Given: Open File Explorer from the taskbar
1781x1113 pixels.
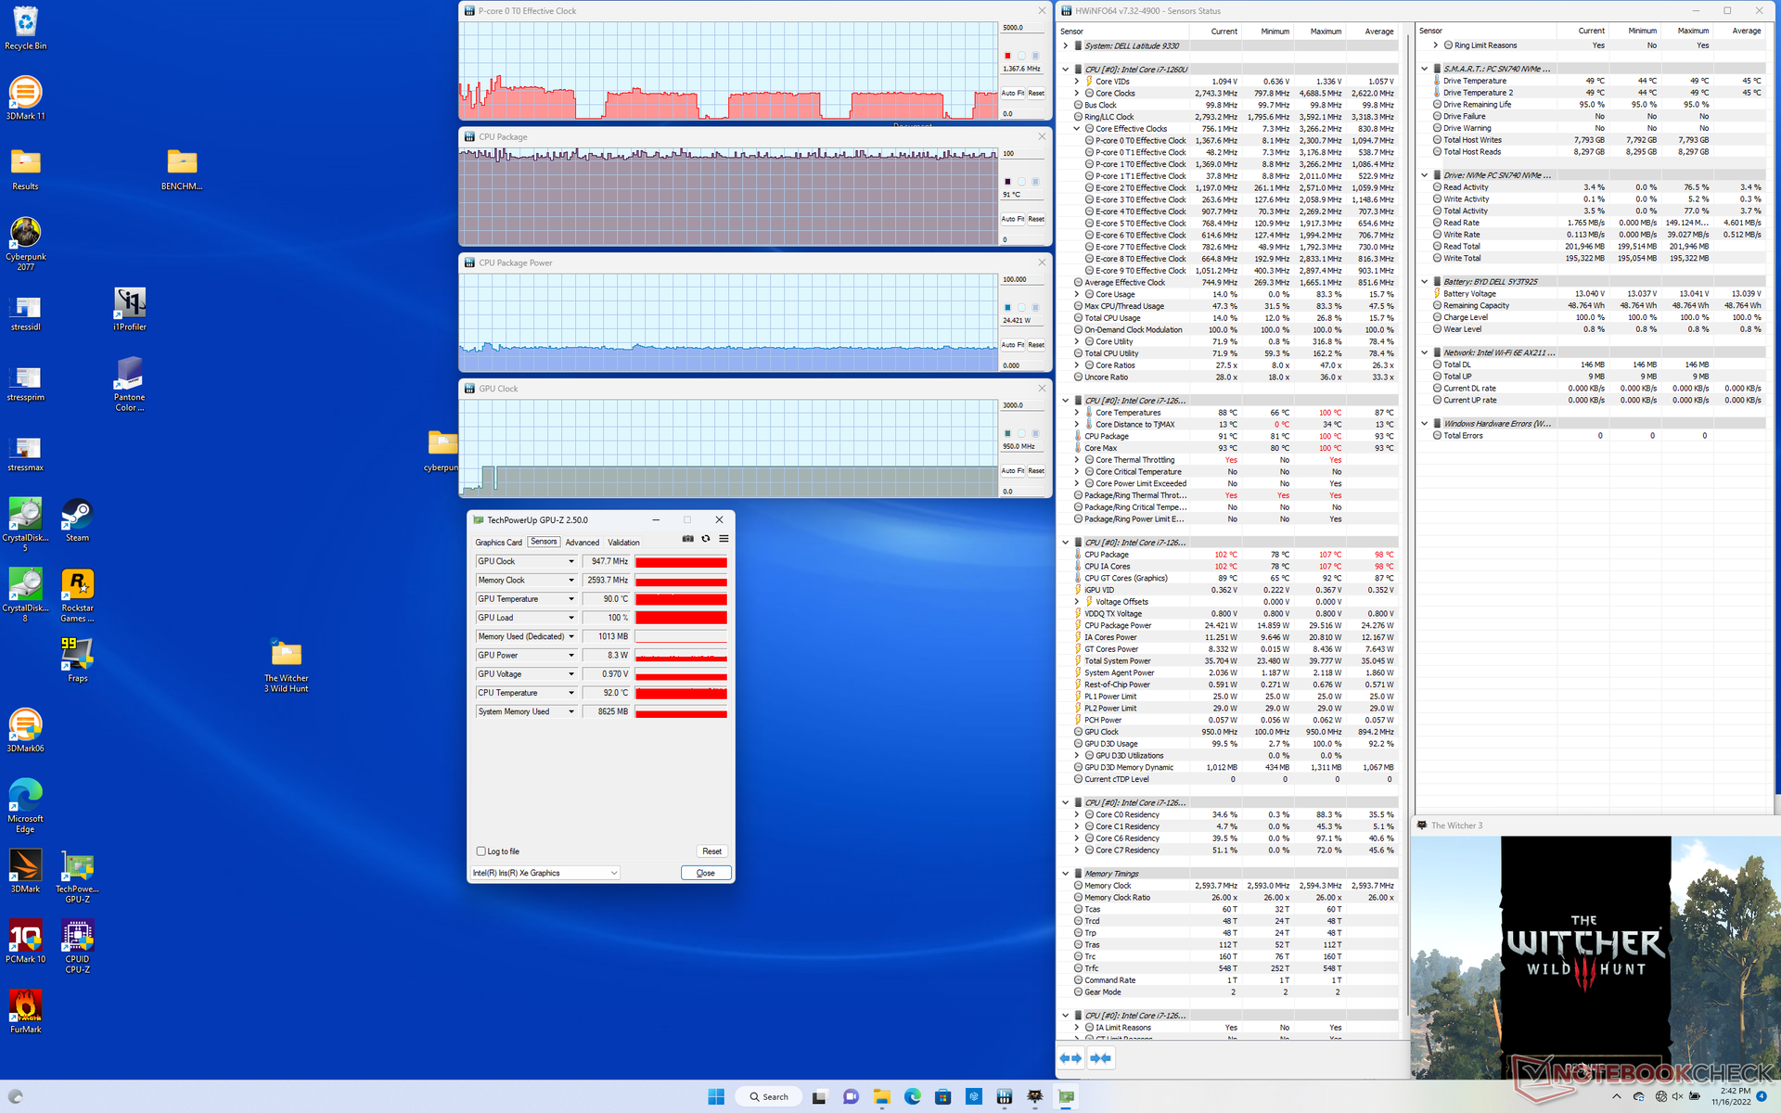Looking at the screenshot, I should pyautogui.click(x=881, y=1096).
